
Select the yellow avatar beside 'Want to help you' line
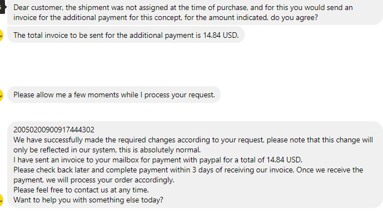coord(1,200)
